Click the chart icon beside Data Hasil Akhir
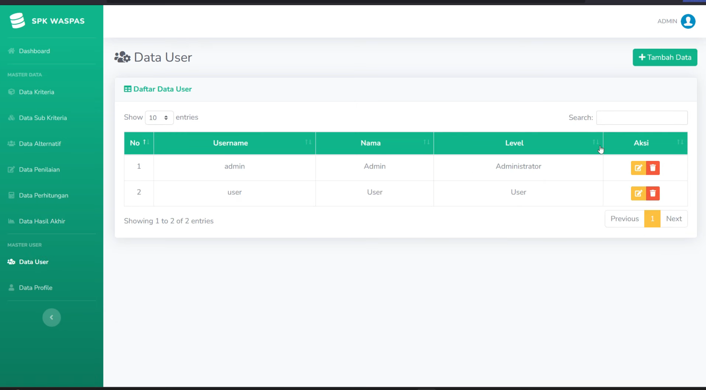 pos(11,221)
